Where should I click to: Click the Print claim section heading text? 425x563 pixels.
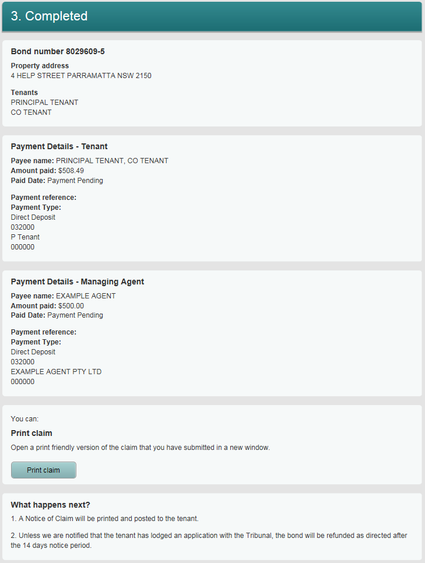click(31, 433)
